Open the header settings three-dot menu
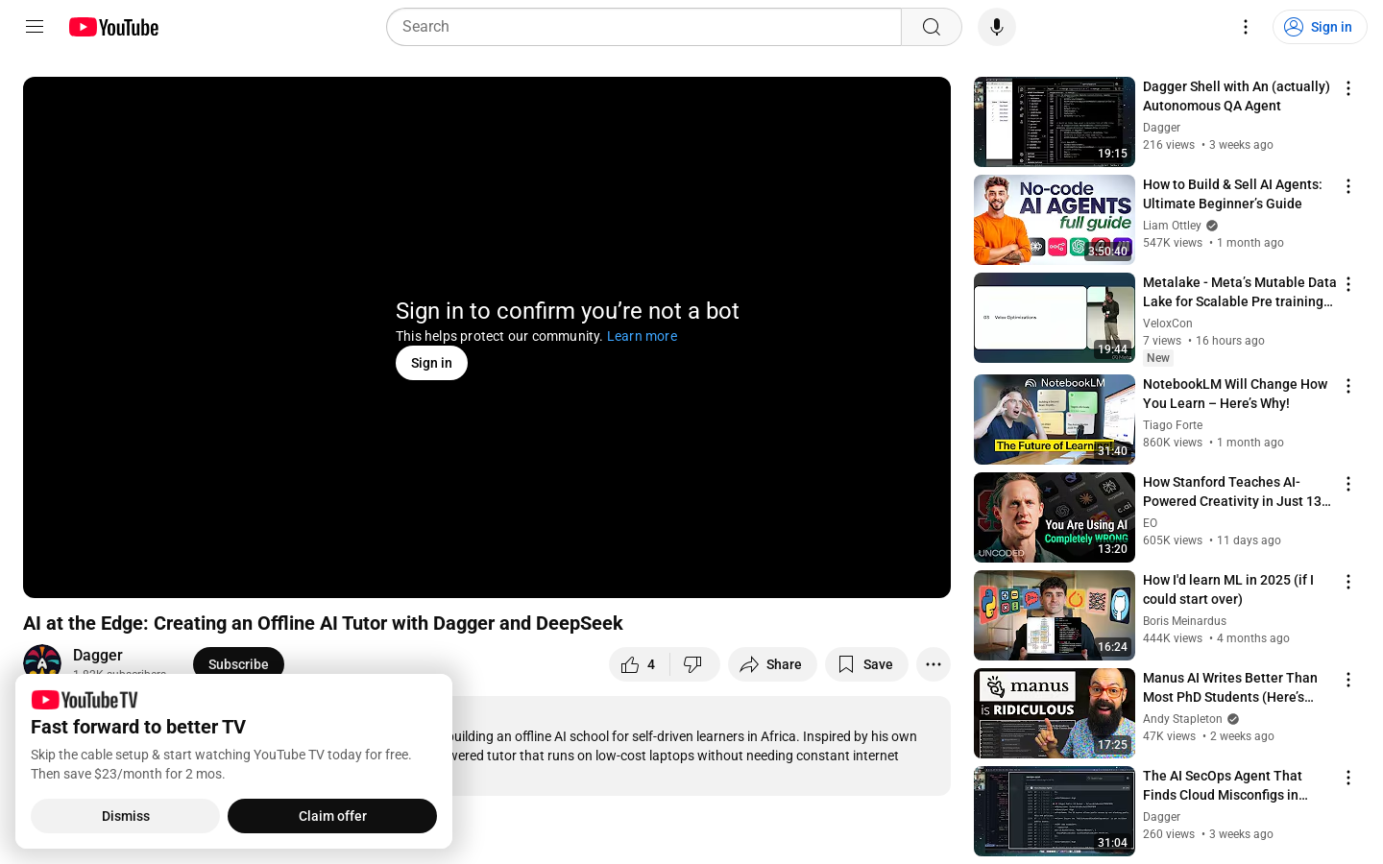This screenshot has height=864, width=1383. (1246, 27)
